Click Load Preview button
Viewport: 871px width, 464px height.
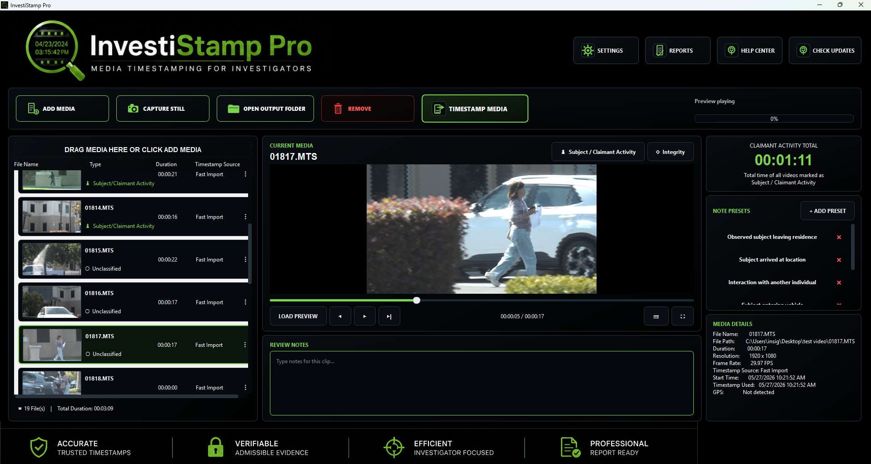click(x=298, y=316)
